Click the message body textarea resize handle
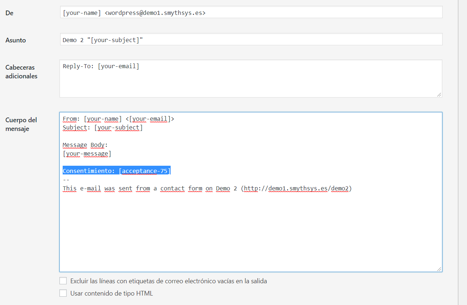Viewport: 467px width, 305px height. tap(439, 269)
